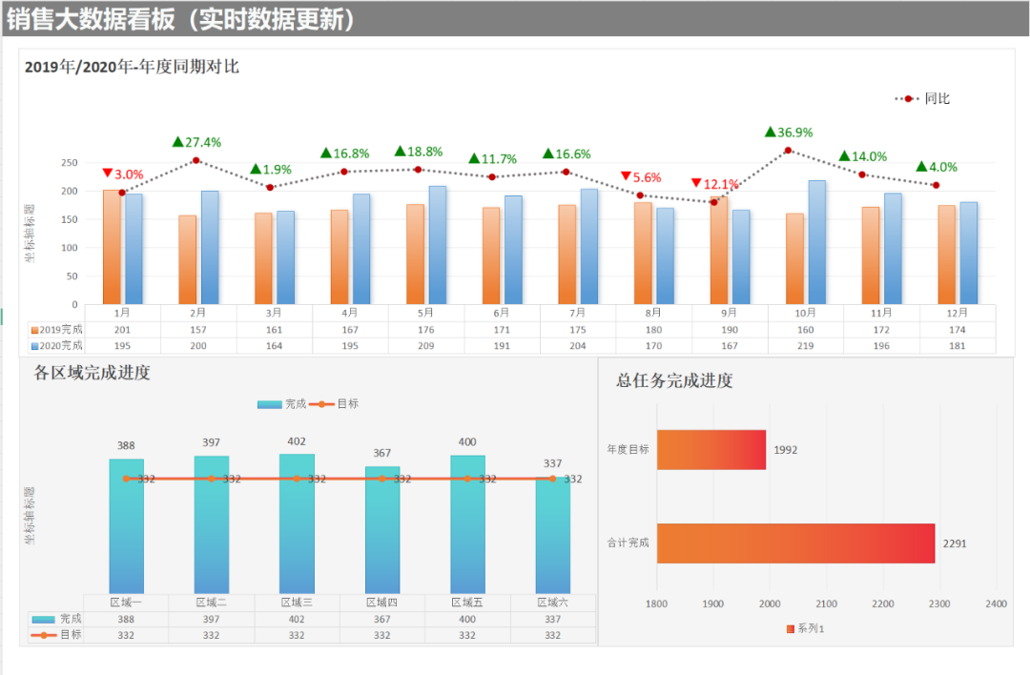
Task: Click the green triangle beside 18.8%
Action: tap(401, 151)
